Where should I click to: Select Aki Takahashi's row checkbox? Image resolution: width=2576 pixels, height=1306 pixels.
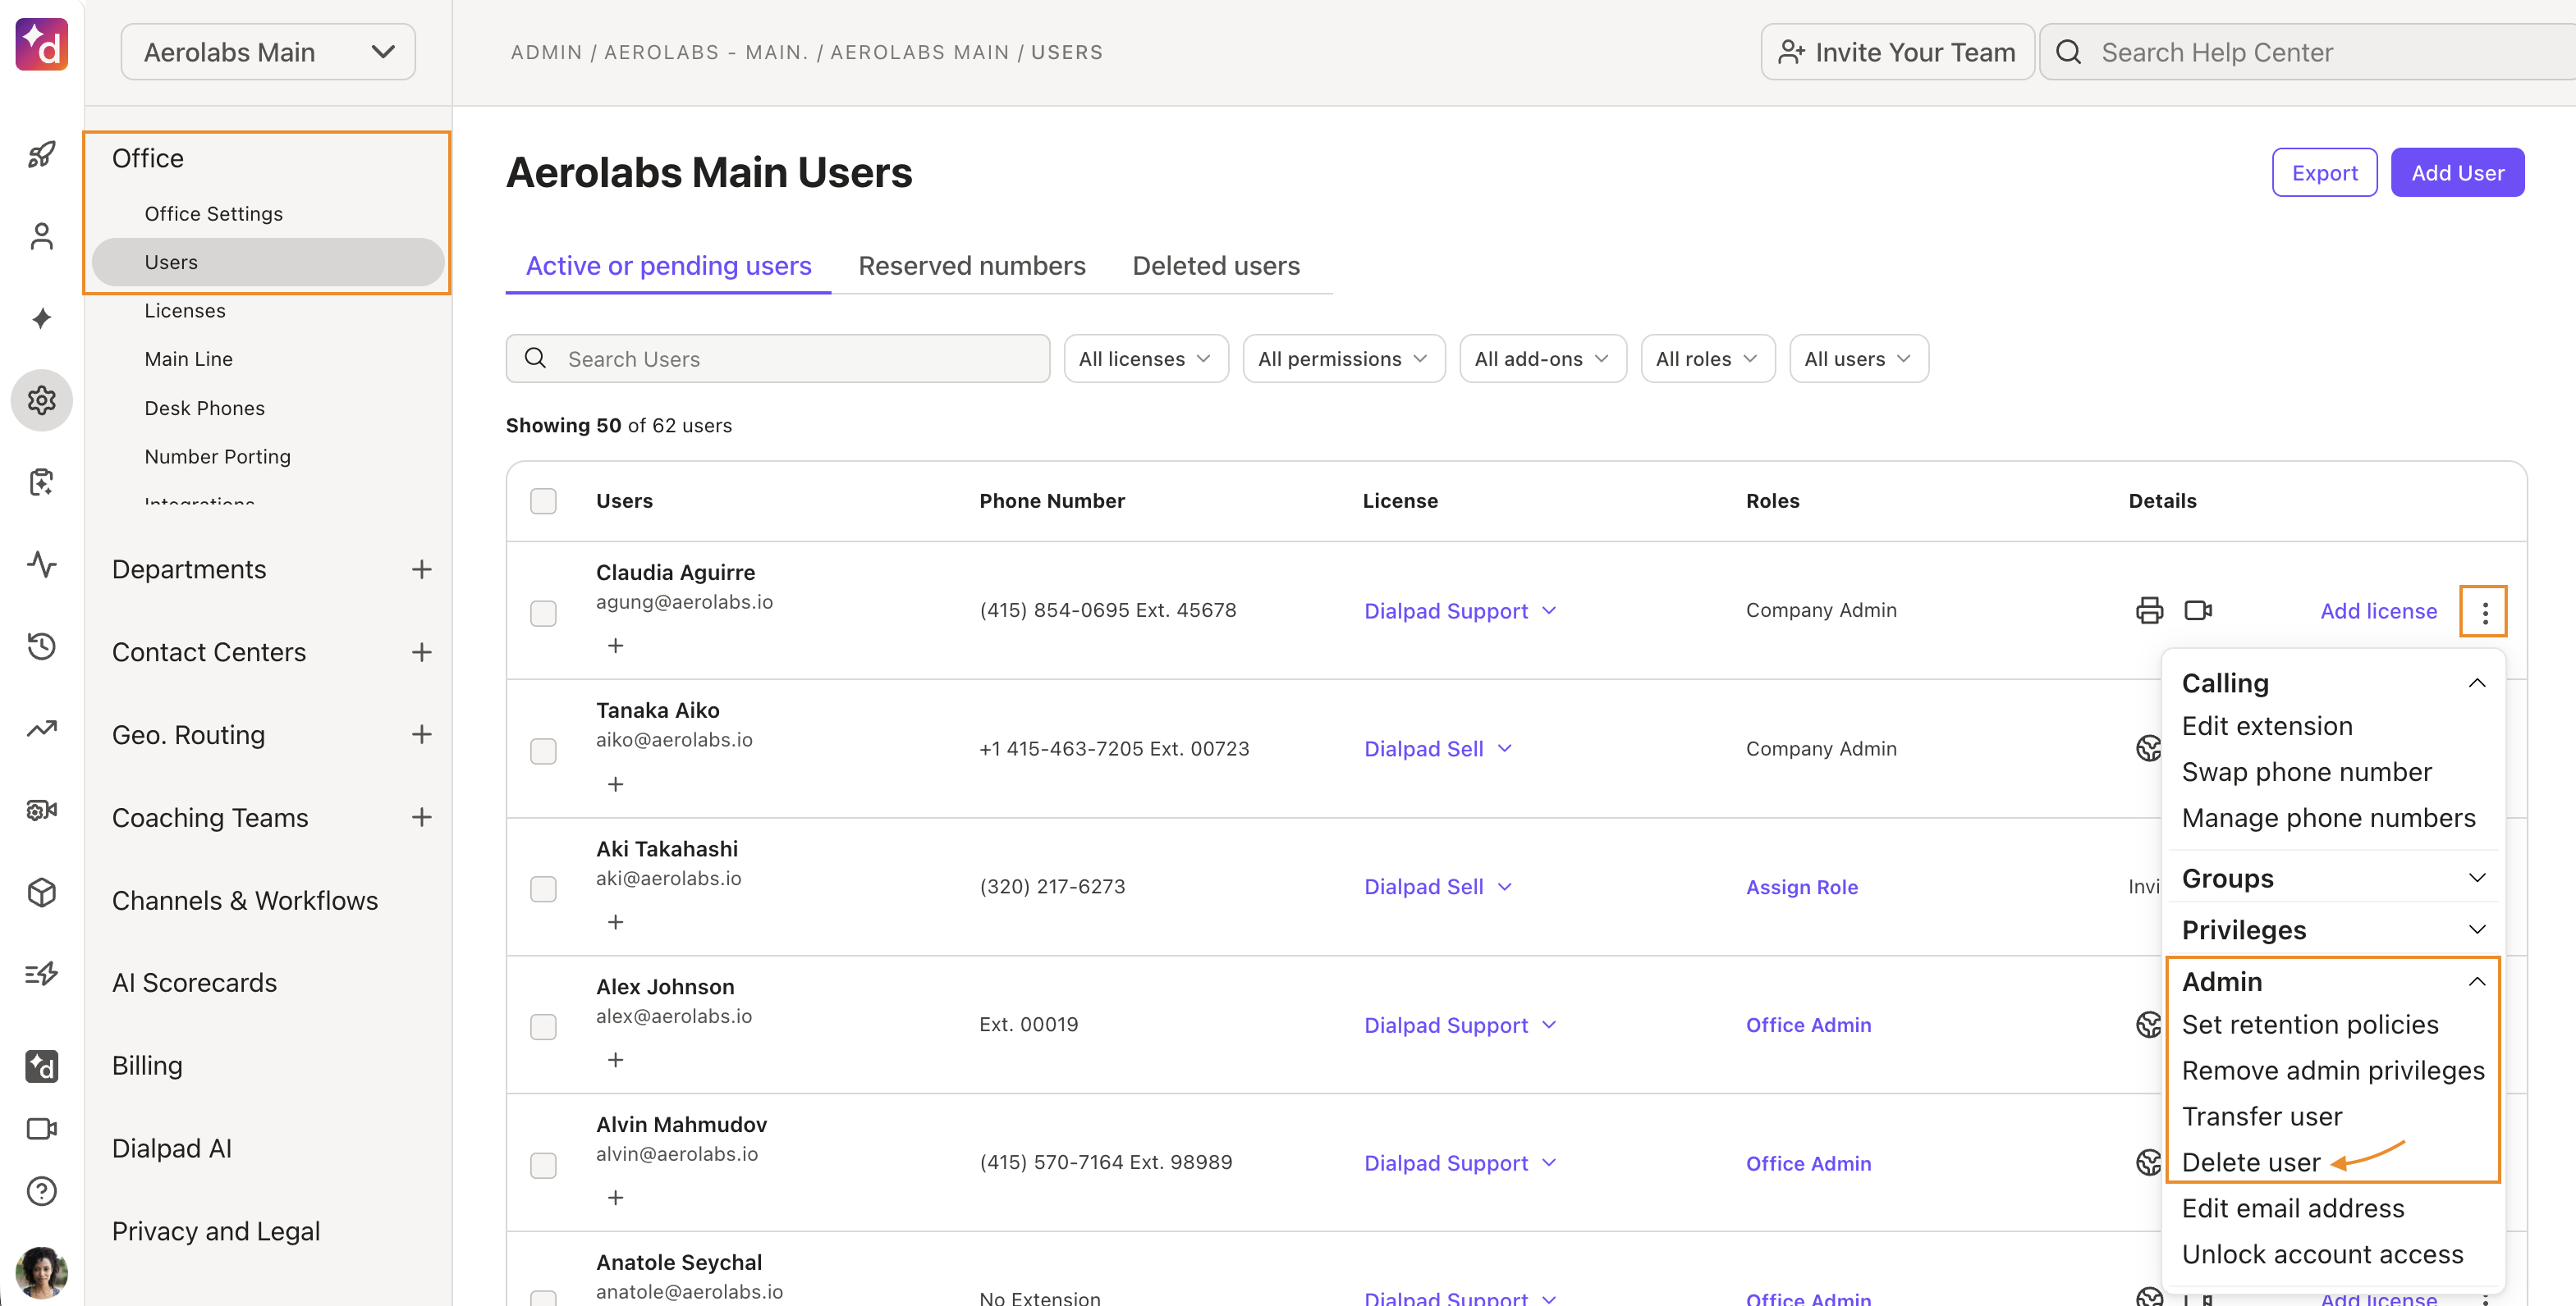(x=543, y=888)
